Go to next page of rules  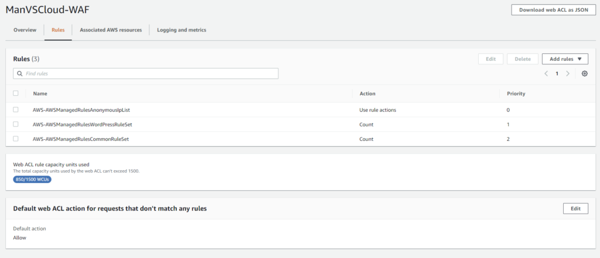pyautogui.click(x=568, y=74)
